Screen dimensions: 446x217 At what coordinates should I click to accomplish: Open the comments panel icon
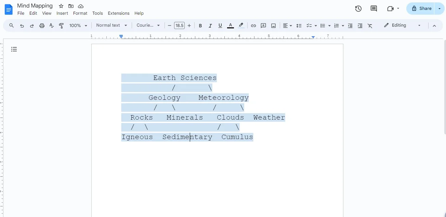(x=374, y=9)
